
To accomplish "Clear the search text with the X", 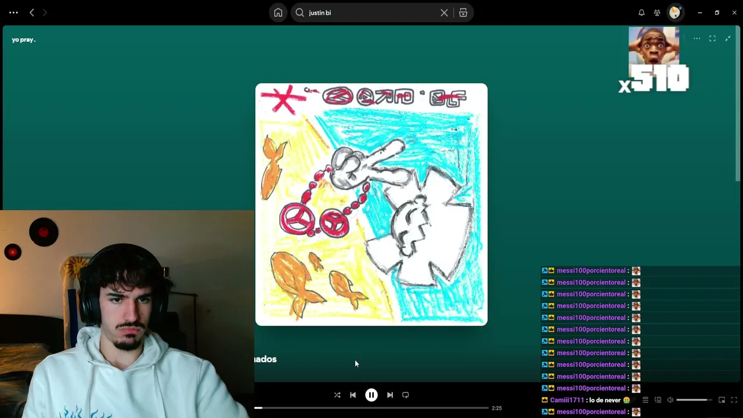I will click(x=444, y=13).
